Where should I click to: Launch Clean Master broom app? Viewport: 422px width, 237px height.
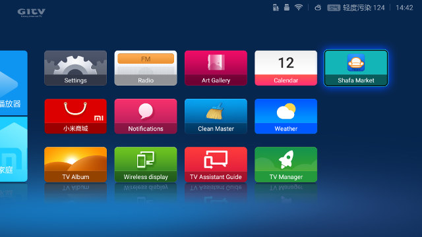pyautogui.click(x=216, y=116)
